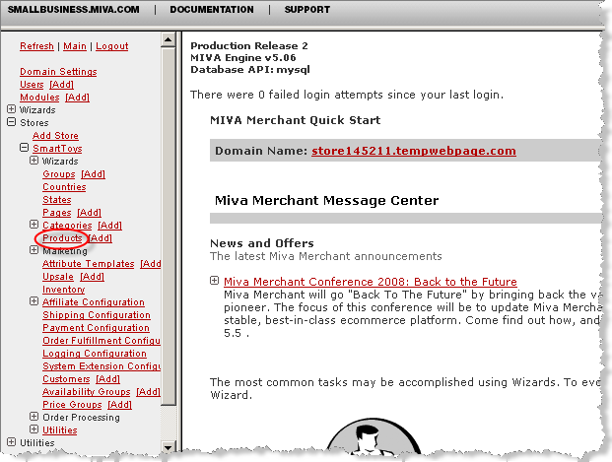The height and width of the screenshot is (462, 612).
Task: Open Miva Merchant Conference 2008 news link
Action: coord(371,282)
